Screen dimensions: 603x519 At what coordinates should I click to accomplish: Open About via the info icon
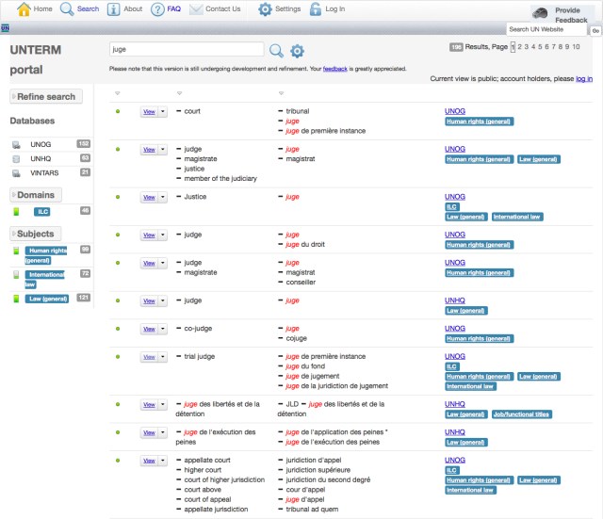113,9
